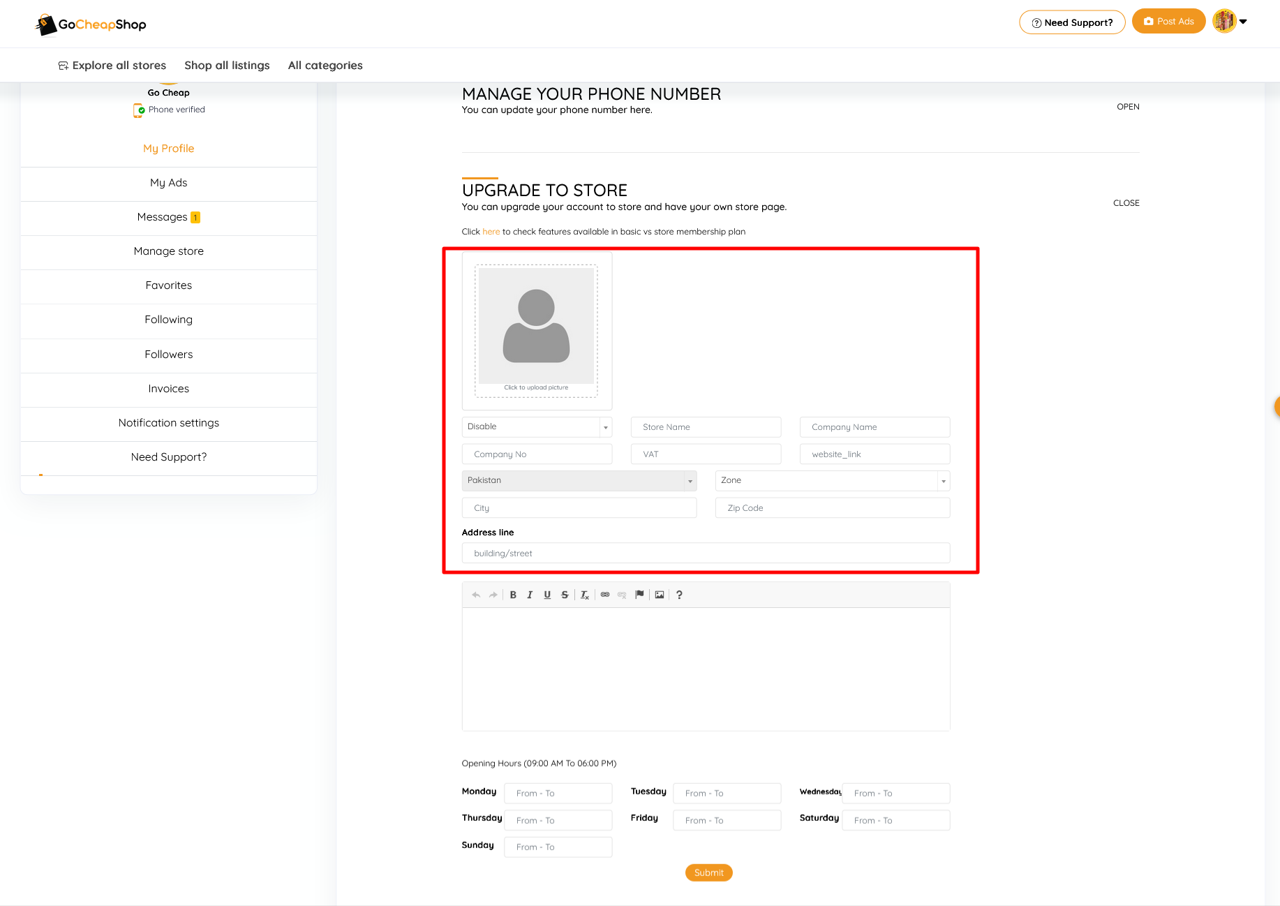Viewport: 1280px width, 906px height.
Task: Insert an image in the description editor
Action: [x=659, y=595]
